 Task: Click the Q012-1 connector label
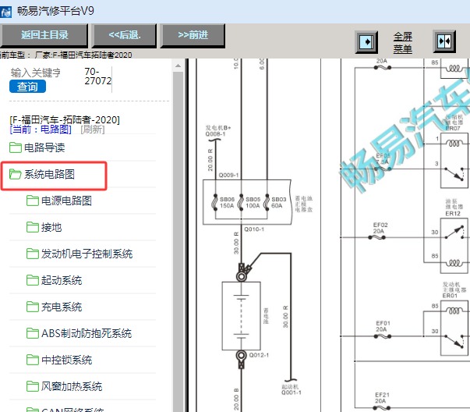tap(259, 355)
